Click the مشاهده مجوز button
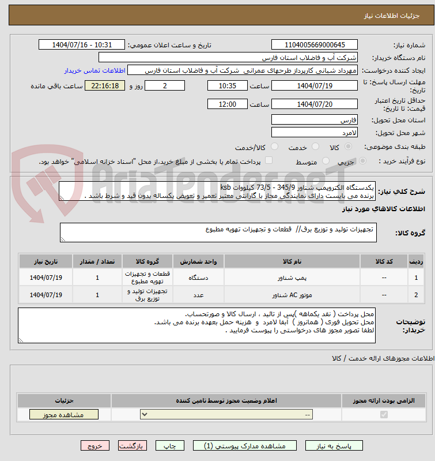Viewport: 435px width, 461px height. (x=64, y=414)
